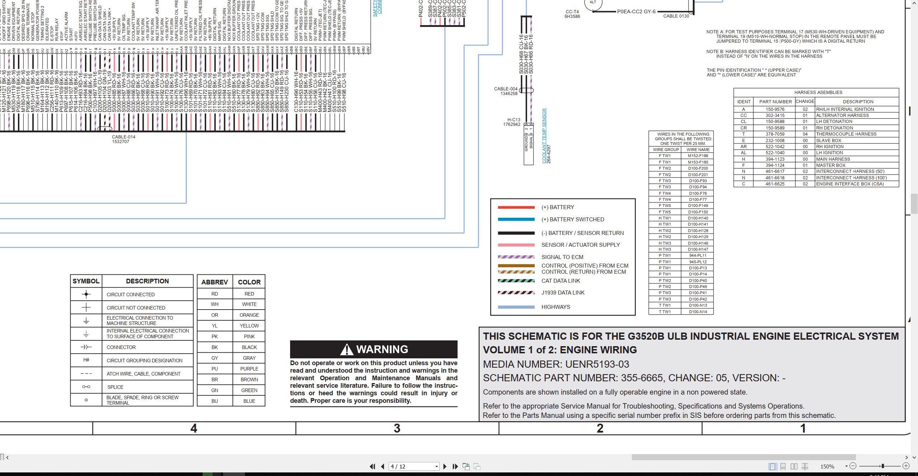
Task: Click the vertical scroll down arrow
Action: click(x=914, y=457)
